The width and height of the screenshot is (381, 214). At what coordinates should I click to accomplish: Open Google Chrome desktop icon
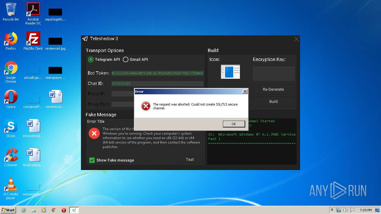point(11,72)
